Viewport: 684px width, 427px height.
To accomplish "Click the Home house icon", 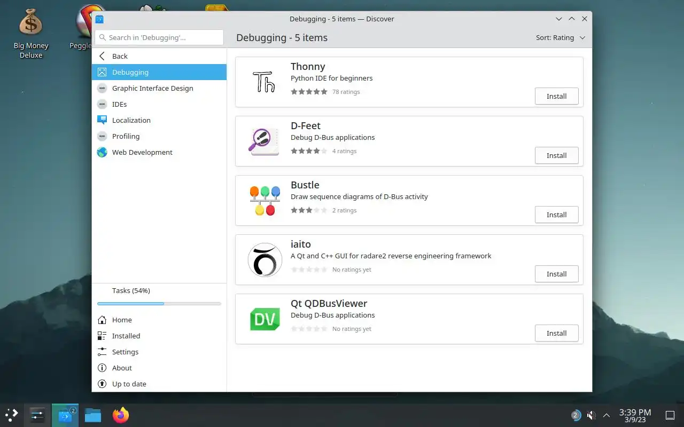I will (x=102, y=320).
